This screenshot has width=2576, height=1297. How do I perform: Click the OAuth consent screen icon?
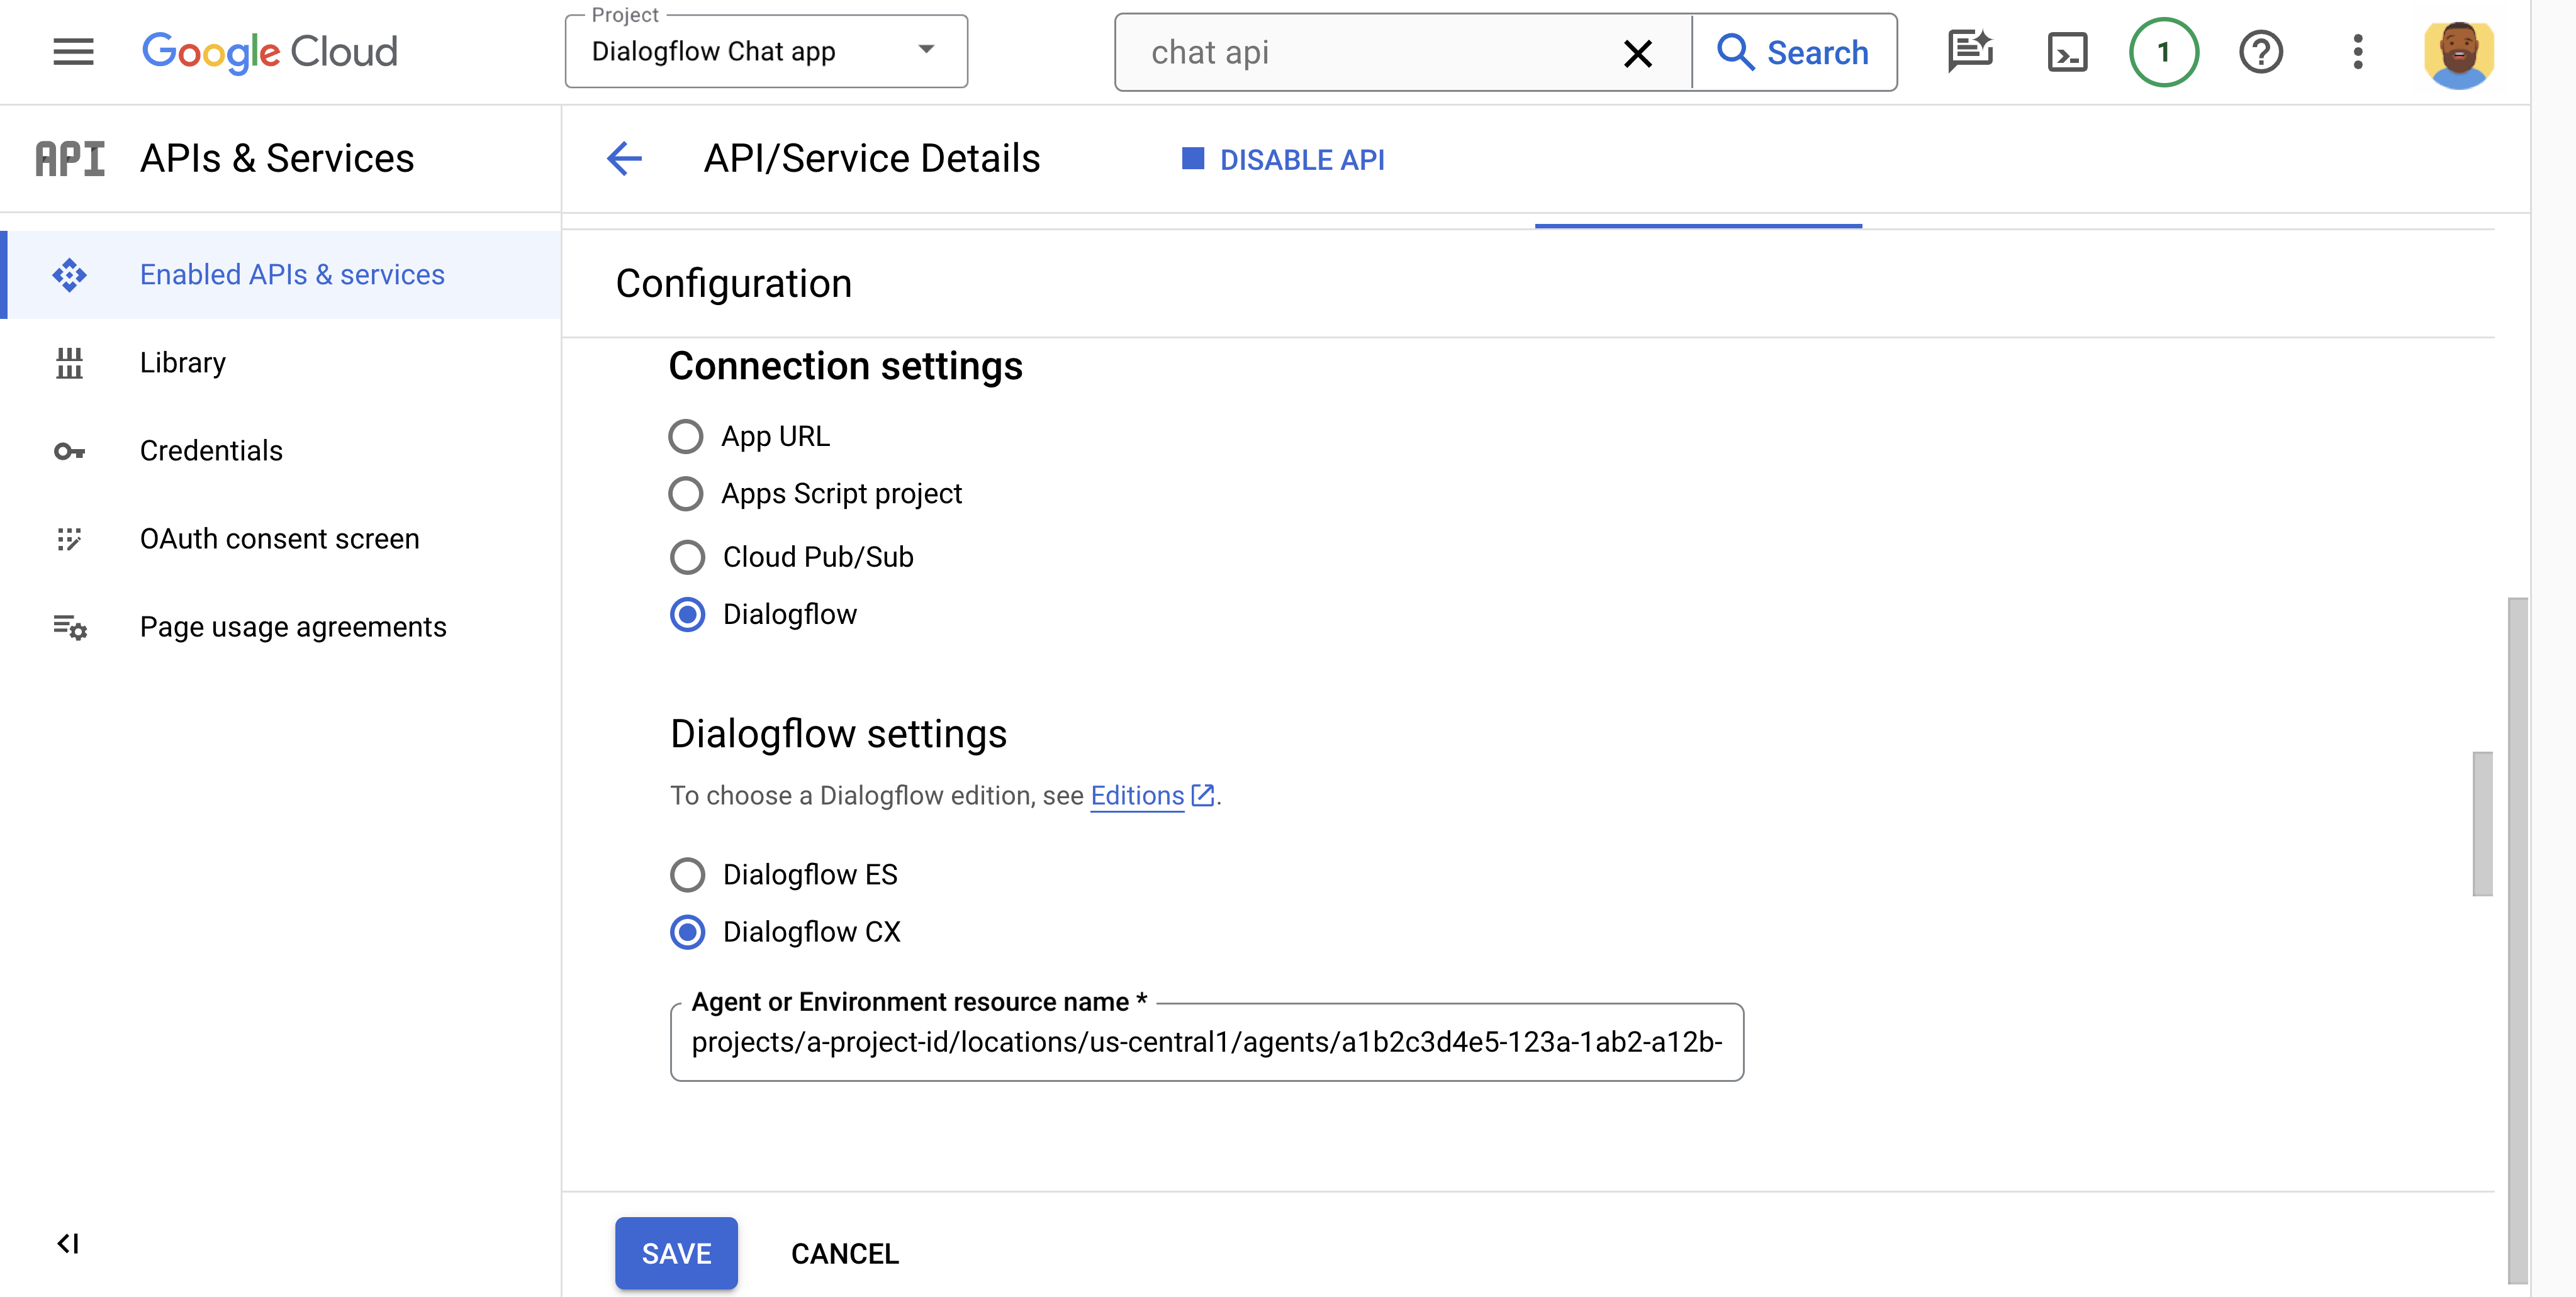(x=69, y=538)
